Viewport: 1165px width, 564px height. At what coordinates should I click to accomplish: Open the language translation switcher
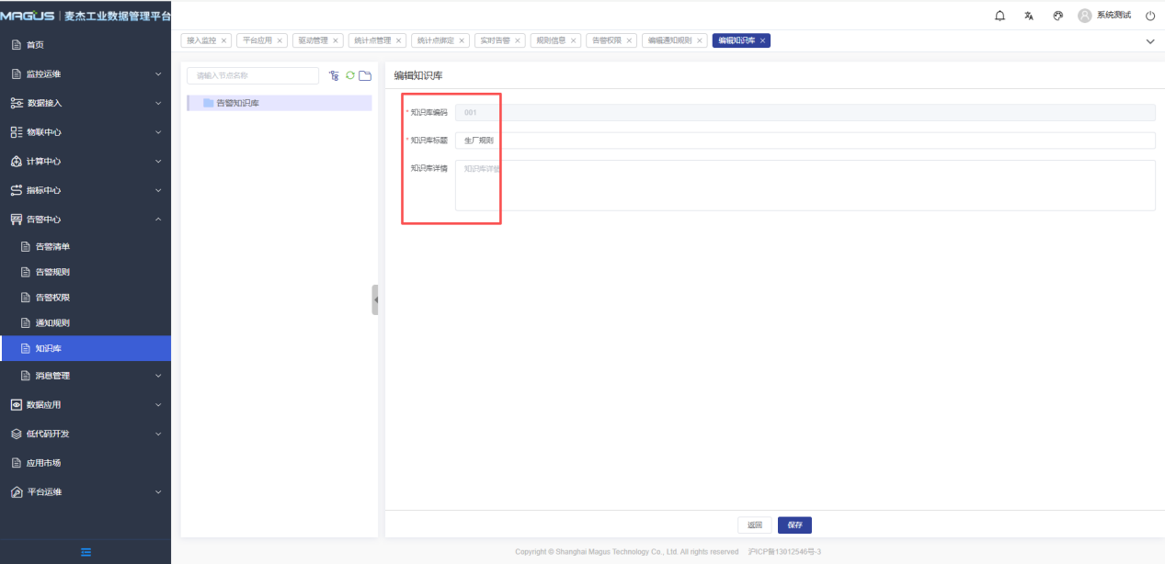(x=1029, y=16)
